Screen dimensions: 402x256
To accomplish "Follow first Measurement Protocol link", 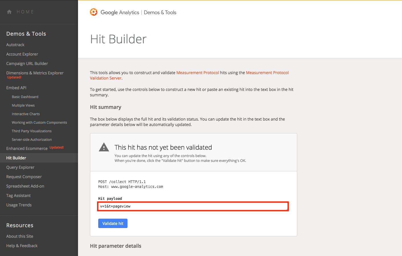I will 198,73.
